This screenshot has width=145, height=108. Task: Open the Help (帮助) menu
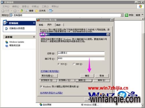pos(55,6)
